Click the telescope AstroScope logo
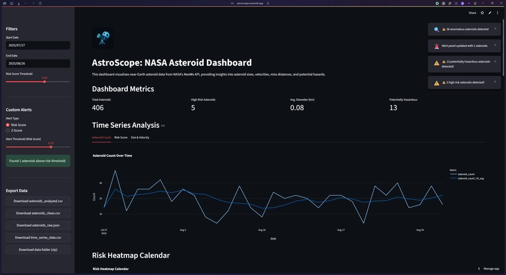This screenshot has height=275, width=506. pos(103,38)
